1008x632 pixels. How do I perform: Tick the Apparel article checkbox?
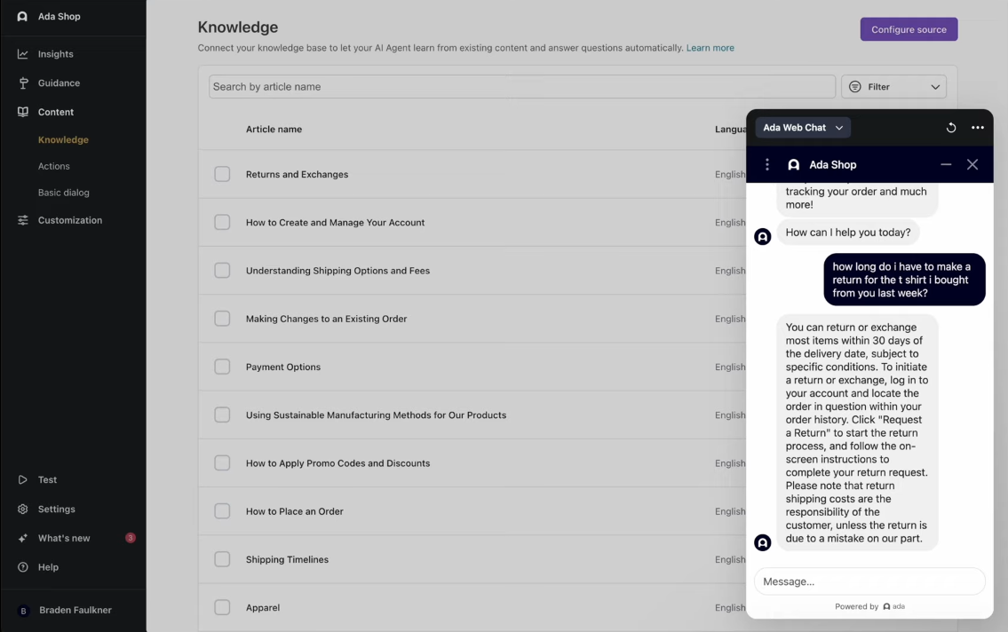click(222, 608)
